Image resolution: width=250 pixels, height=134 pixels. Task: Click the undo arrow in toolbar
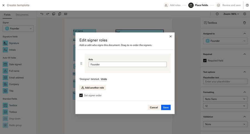tap(42, 14)
